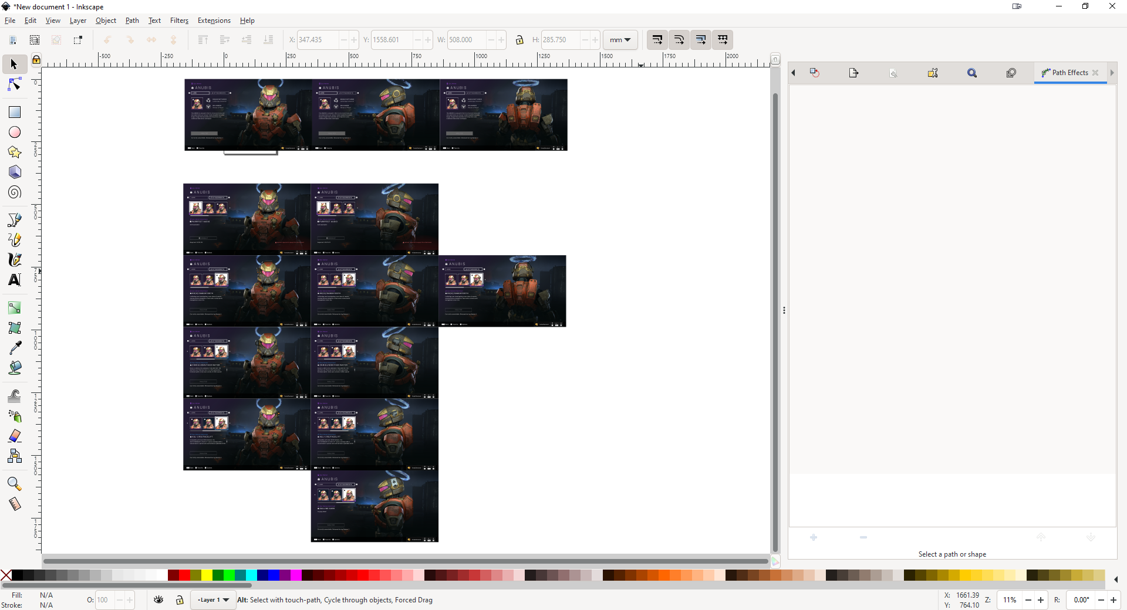Select the Text tool
This screenshot has height=610, width=1127.
[15, 280]
